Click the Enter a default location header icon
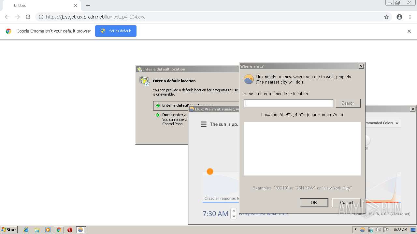This screenshot has height=234, width=417. click(145, 81)
